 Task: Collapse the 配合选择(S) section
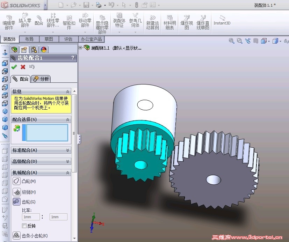point(67,120)
